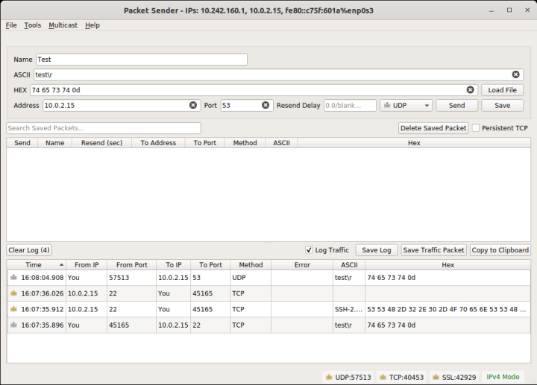Screen dimensions: 537x385
Task: Click the Save packet button
Action: 503,105
